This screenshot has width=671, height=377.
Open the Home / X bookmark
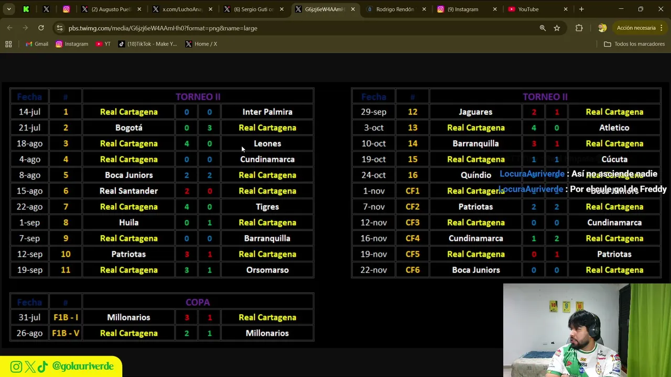tap(201, 44)
